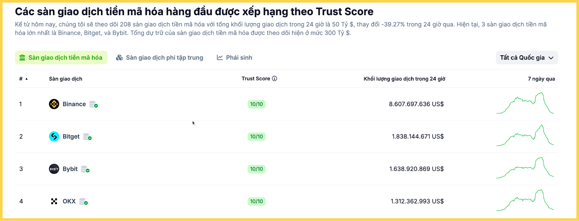This screenshot has height=221, width=579.
Task: Click the Bitget link in the description text
Action: point(93,34)
